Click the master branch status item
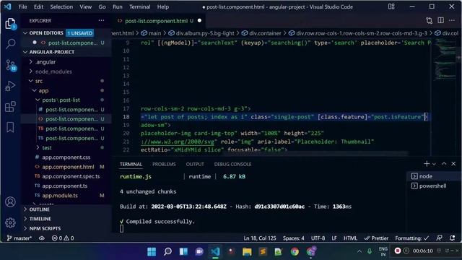Viewport: 462px width, 260px height. pyautogui.click(x=19, y=238)
